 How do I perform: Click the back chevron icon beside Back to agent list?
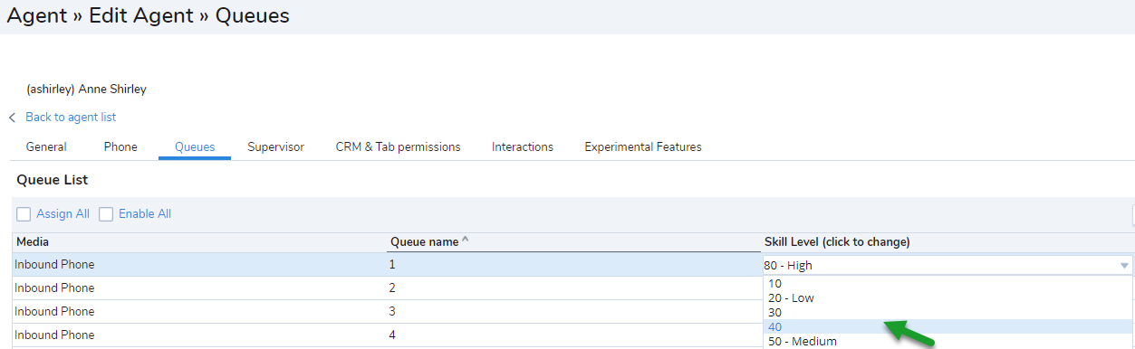(x=13, y=118)
